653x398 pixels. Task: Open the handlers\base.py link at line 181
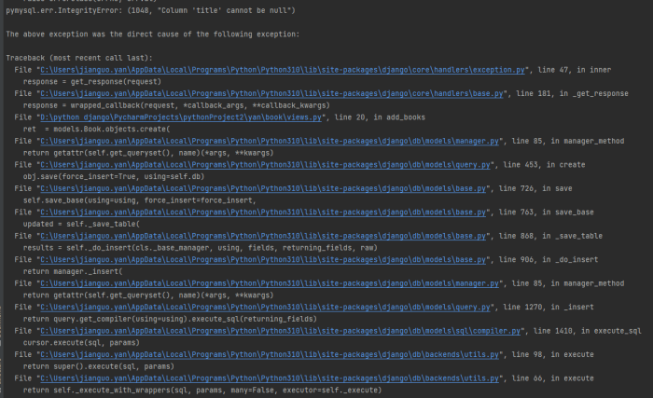pos(271,93)
